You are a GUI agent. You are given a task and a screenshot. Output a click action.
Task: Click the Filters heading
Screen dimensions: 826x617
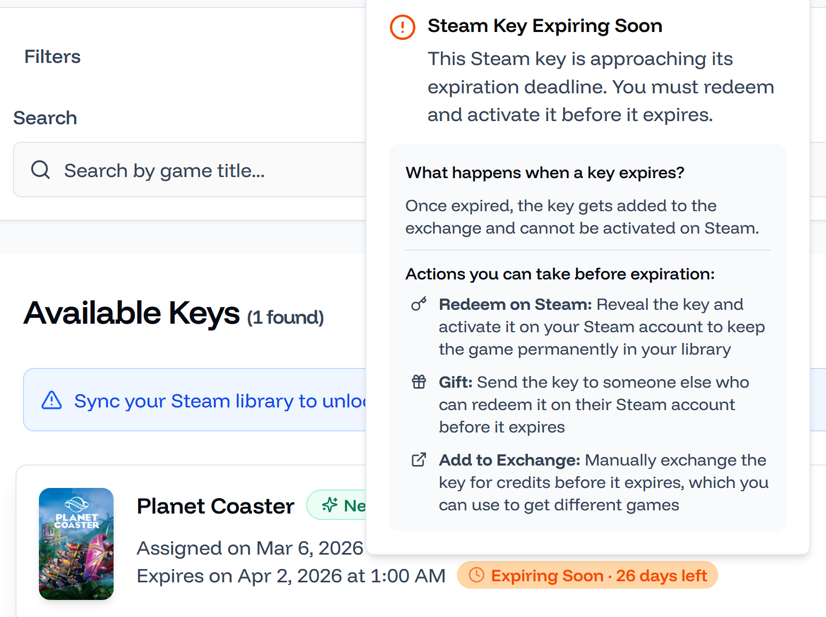click(52, 57)
